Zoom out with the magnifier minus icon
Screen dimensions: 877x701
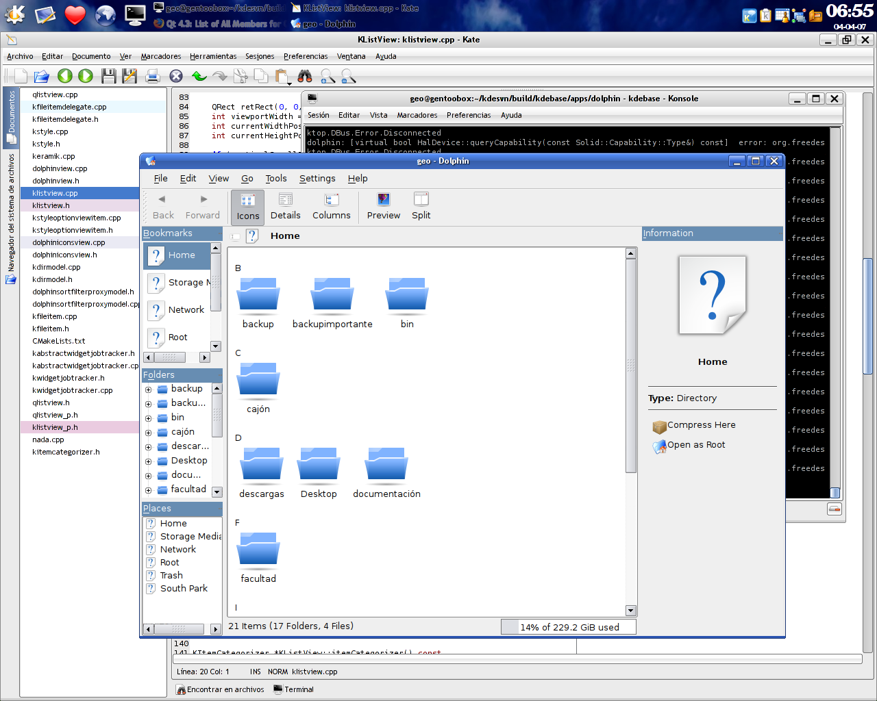[x=348, y=76]
